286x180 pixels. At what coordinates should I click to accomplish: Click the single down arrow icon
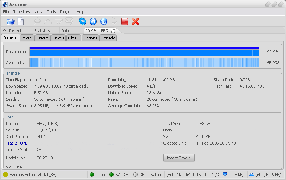click(x=59, y=22)
